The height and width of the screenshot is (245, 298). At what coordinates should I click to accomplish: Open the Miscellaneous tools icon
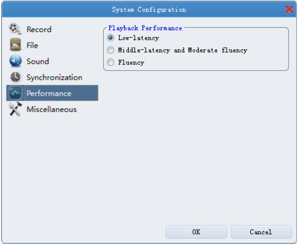16,109
